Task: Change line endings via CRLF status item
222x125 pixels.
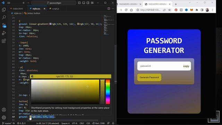Action: (x=82, y=123)
